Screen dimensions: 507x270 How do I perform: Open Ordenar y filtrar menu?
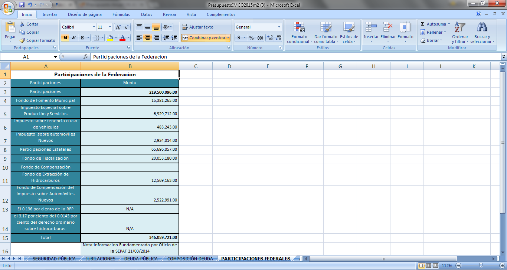click(460, 33)
